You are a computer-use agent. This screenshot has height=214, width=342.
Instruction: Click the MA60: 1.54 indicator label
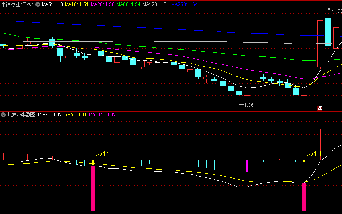click(x=129, y=4)
